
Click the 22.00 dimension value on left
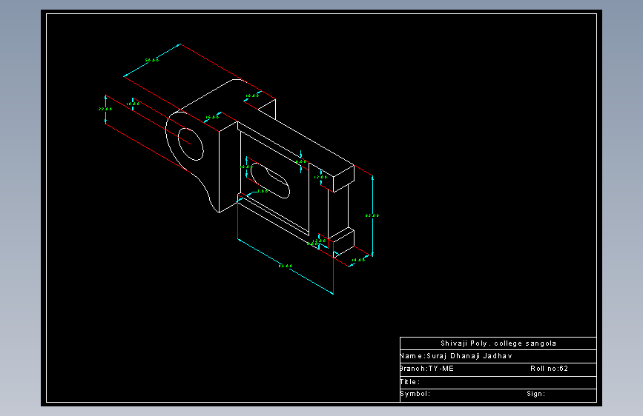[105, 109]
